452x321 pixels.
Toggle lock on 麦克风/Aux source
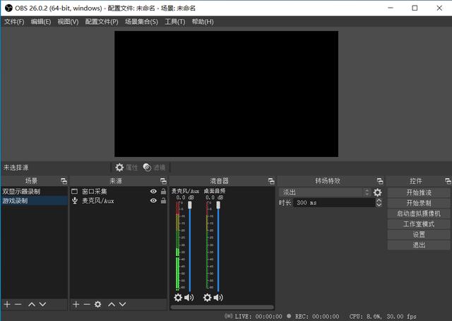[163, 201]
